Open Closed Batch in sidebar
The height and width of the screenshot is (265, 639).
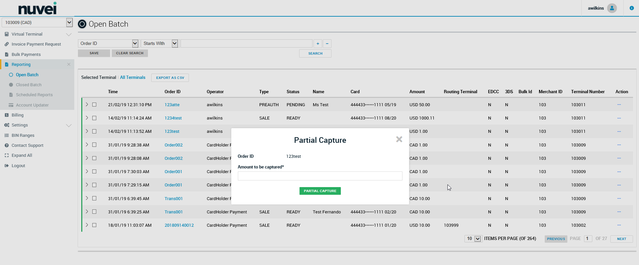coord(29,85)
